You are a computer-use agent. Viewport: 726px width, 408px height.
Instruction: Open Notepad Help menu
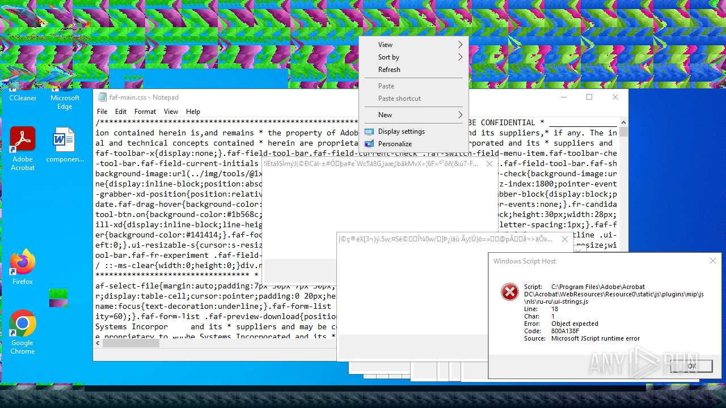(x=193, y=112)
